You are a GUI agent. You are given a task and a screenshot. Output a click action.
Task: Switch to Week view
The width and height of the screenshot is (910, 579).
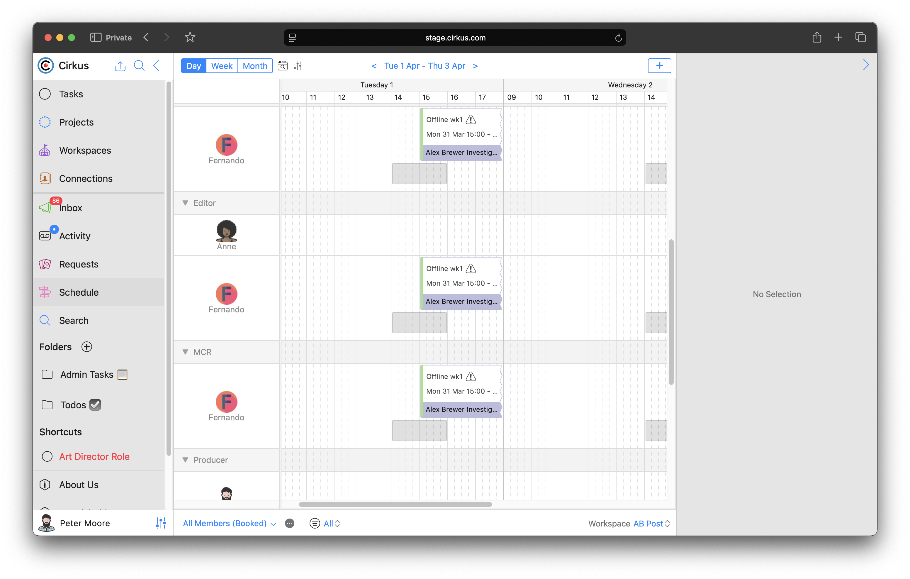click(x=221, y=66)
